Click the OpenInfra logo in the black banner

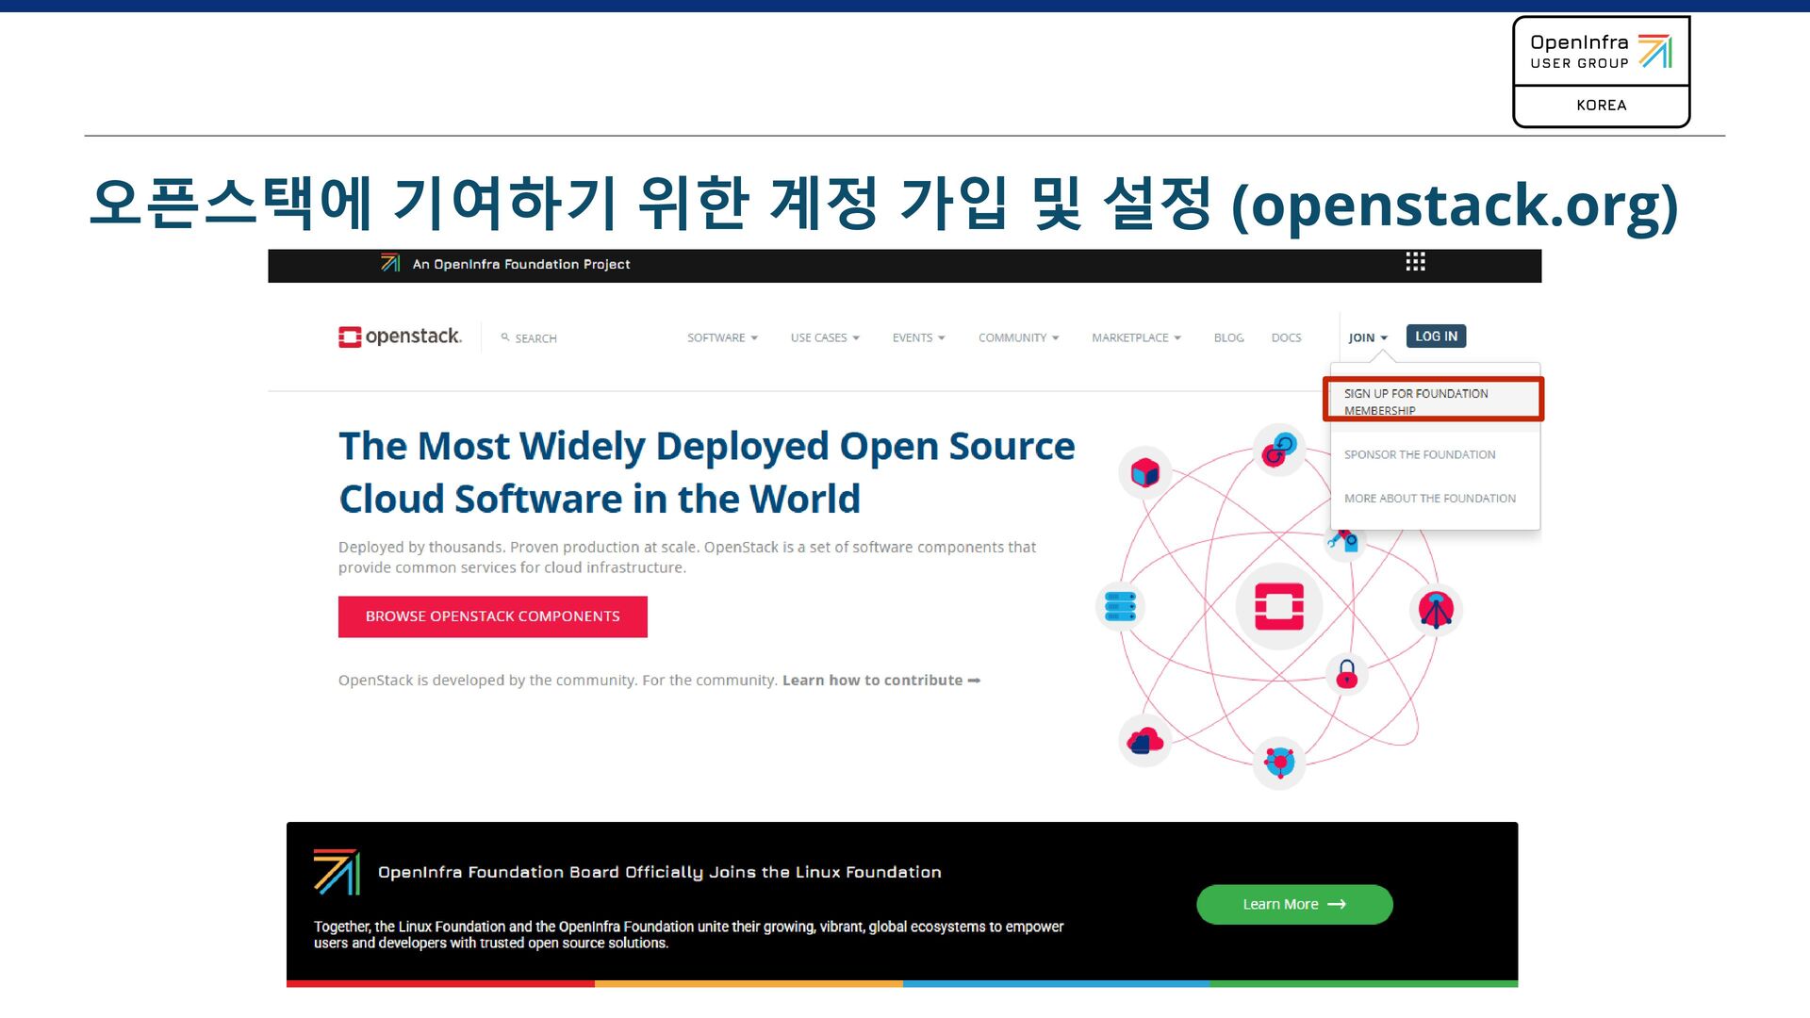tap(337, 872)
